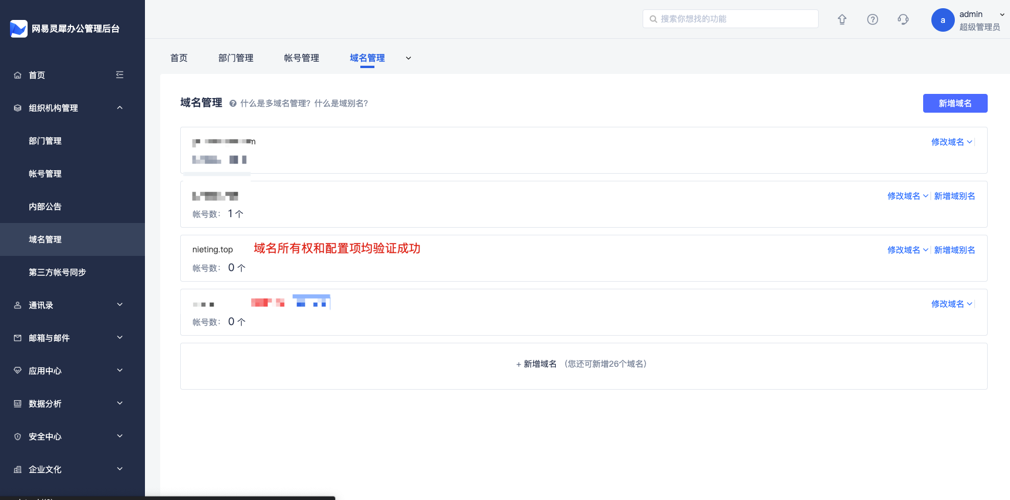This screenshot has height=500, width=1010.
Task: Open the help question mark icon
Action: tap(873, 19)
